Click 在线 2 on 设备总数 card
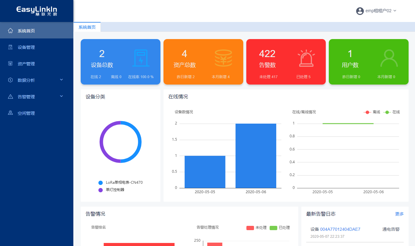This screenshot has width=415, height=246. [96, 77]
